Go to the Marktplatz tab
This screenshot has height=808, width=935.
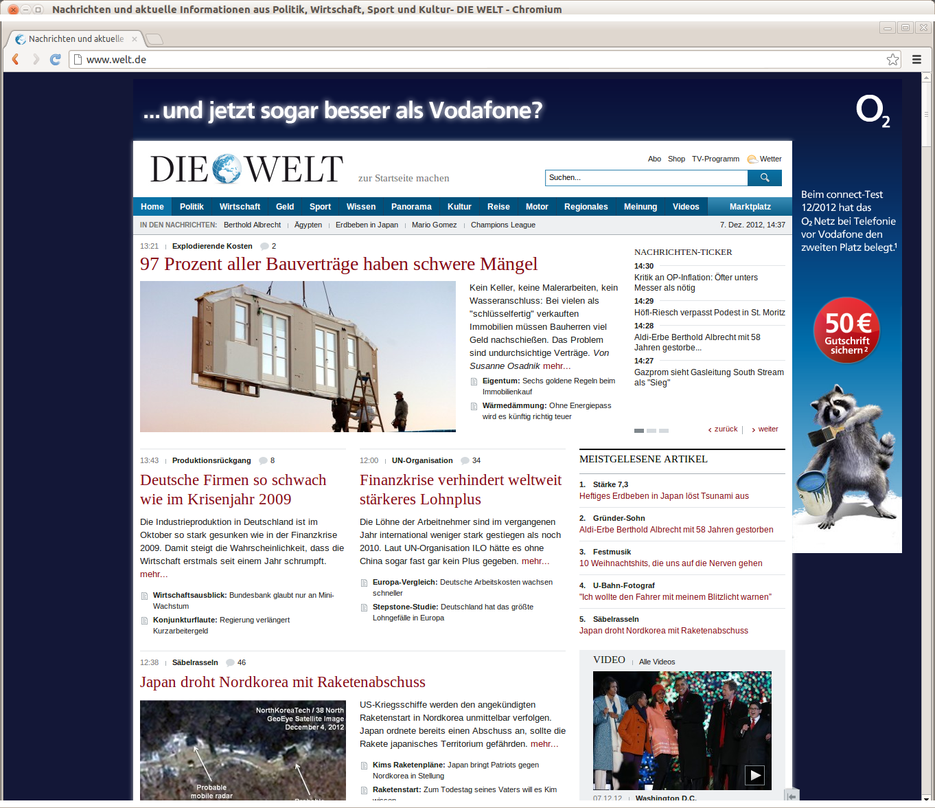750,207
